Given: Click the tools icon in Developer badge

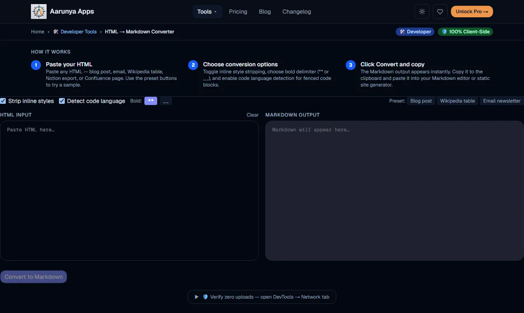Looking at the screenshot, I should [x=402, y=32].
